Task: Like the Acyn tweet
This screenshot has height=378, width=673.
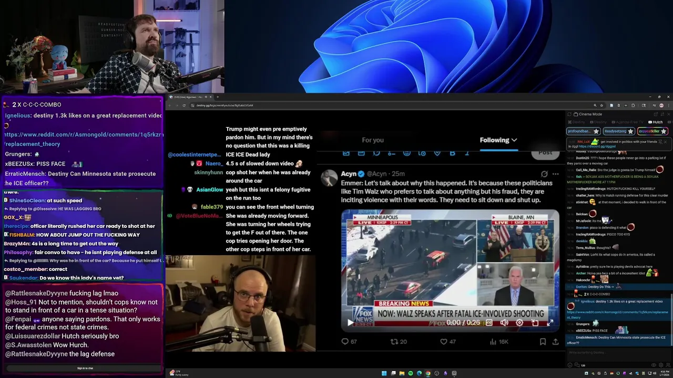Action: (447, 341)
